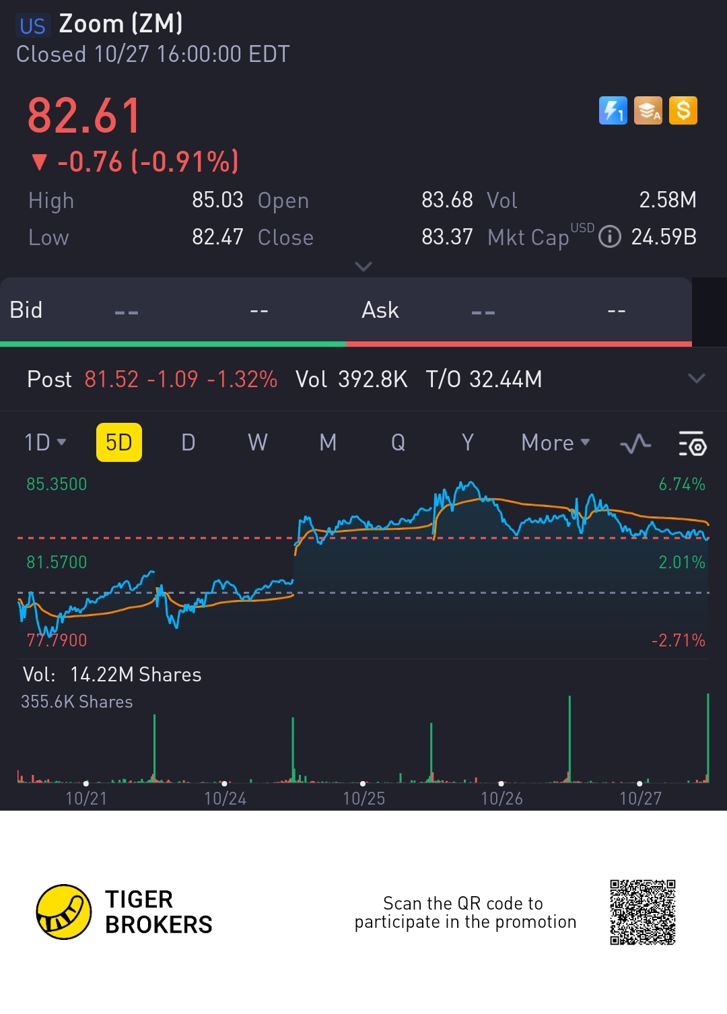Open chart indicator waveform icon
Image resolution: width=727 pixels, height=1014 pixels.
[635, 444]
